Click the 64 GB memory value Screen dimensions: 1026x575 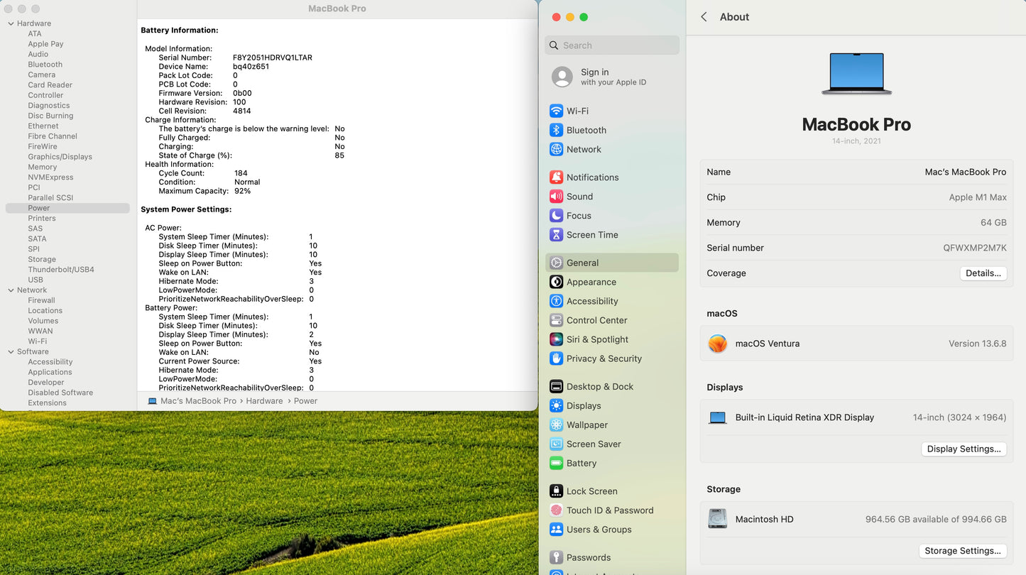993,222
